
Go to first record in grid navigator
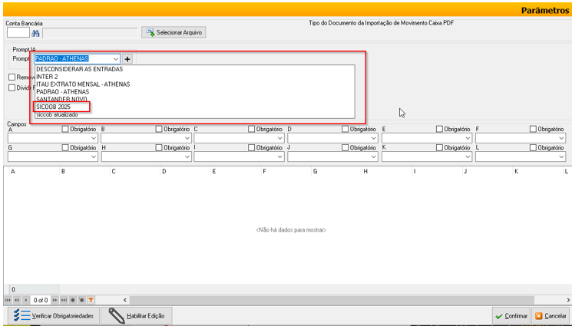tap(8, 299)
